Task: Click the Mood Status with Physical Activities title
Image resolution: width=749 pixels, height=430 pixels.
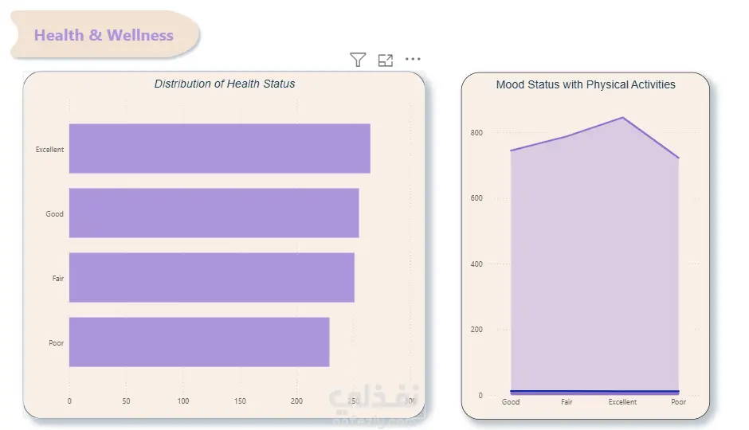Action: coord(586,84)
